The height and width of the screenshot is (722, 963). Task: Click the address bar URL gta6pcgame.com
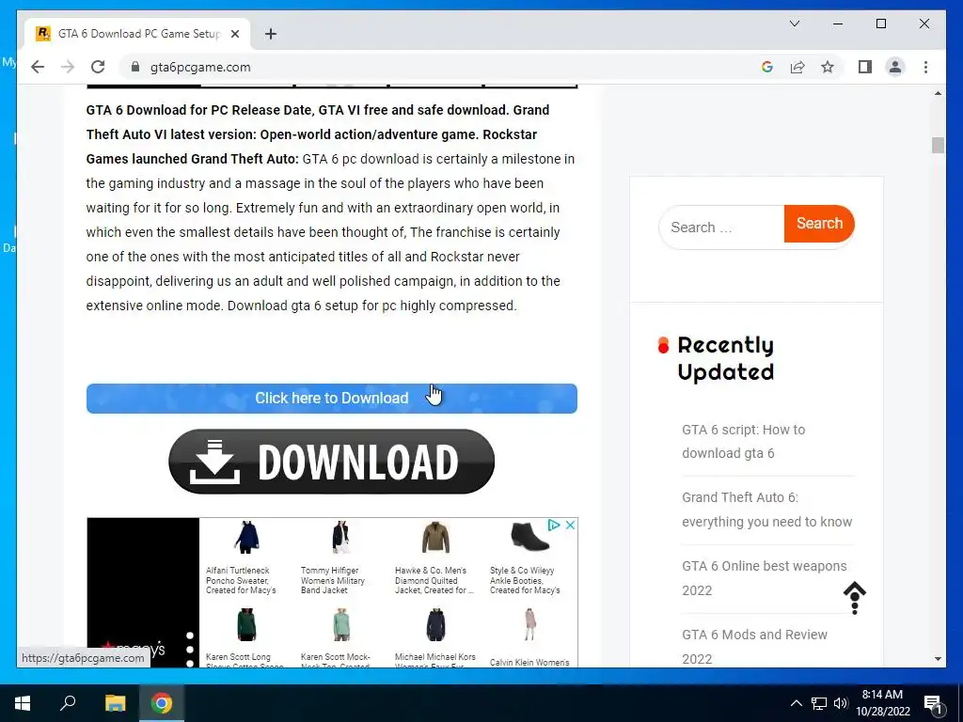(x=200, y=67)
